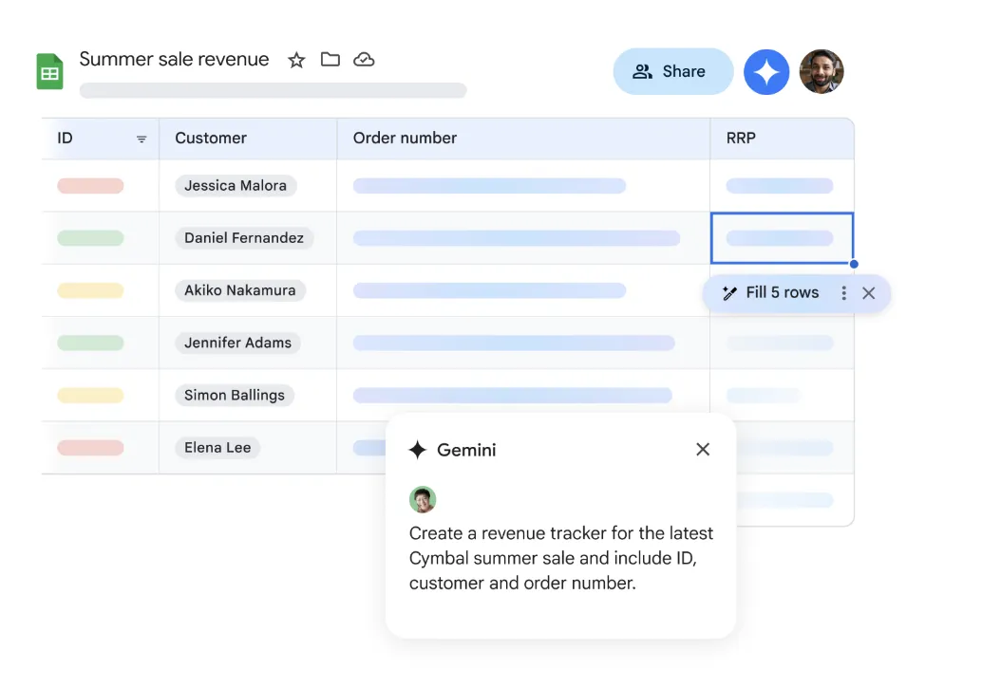Click the Simon Ballings customer chip
Screen dimensions: 982x687
(235, 396)
